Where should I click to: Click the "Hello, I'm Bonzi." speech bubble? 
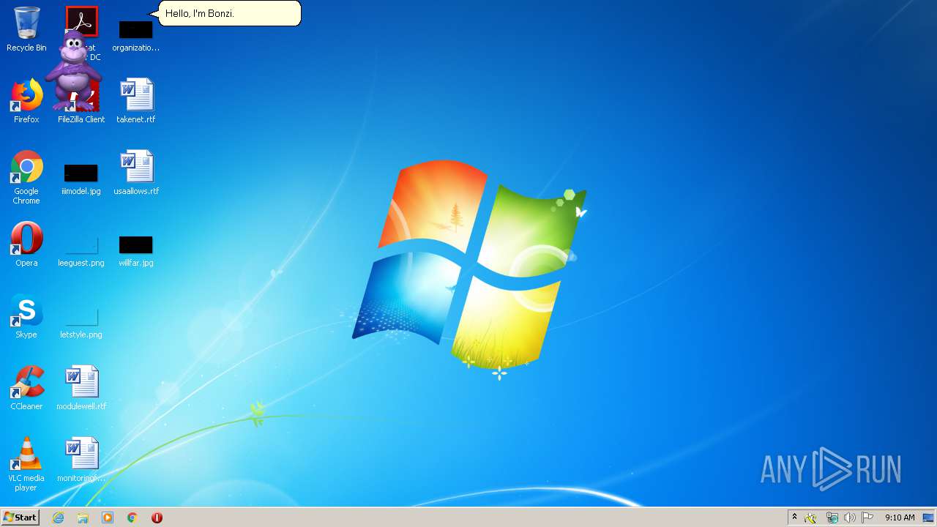coord(230,13)
